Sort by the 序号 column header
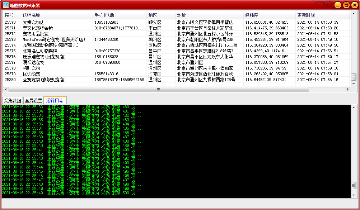Screen dimensions: 360x210 point(9,15)
